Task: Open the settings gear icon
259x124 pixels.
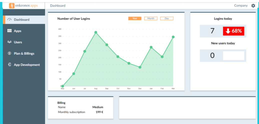Action: coord(253,6)
